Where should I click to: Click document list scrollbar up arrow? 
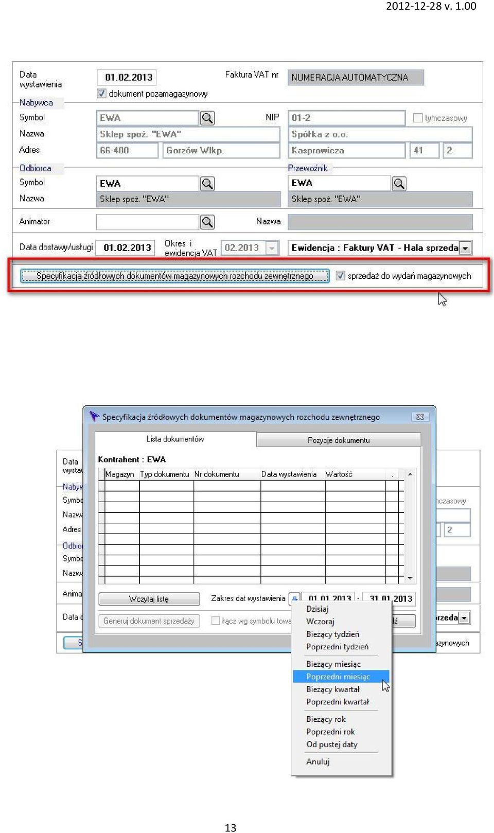[x=410, y=474]
